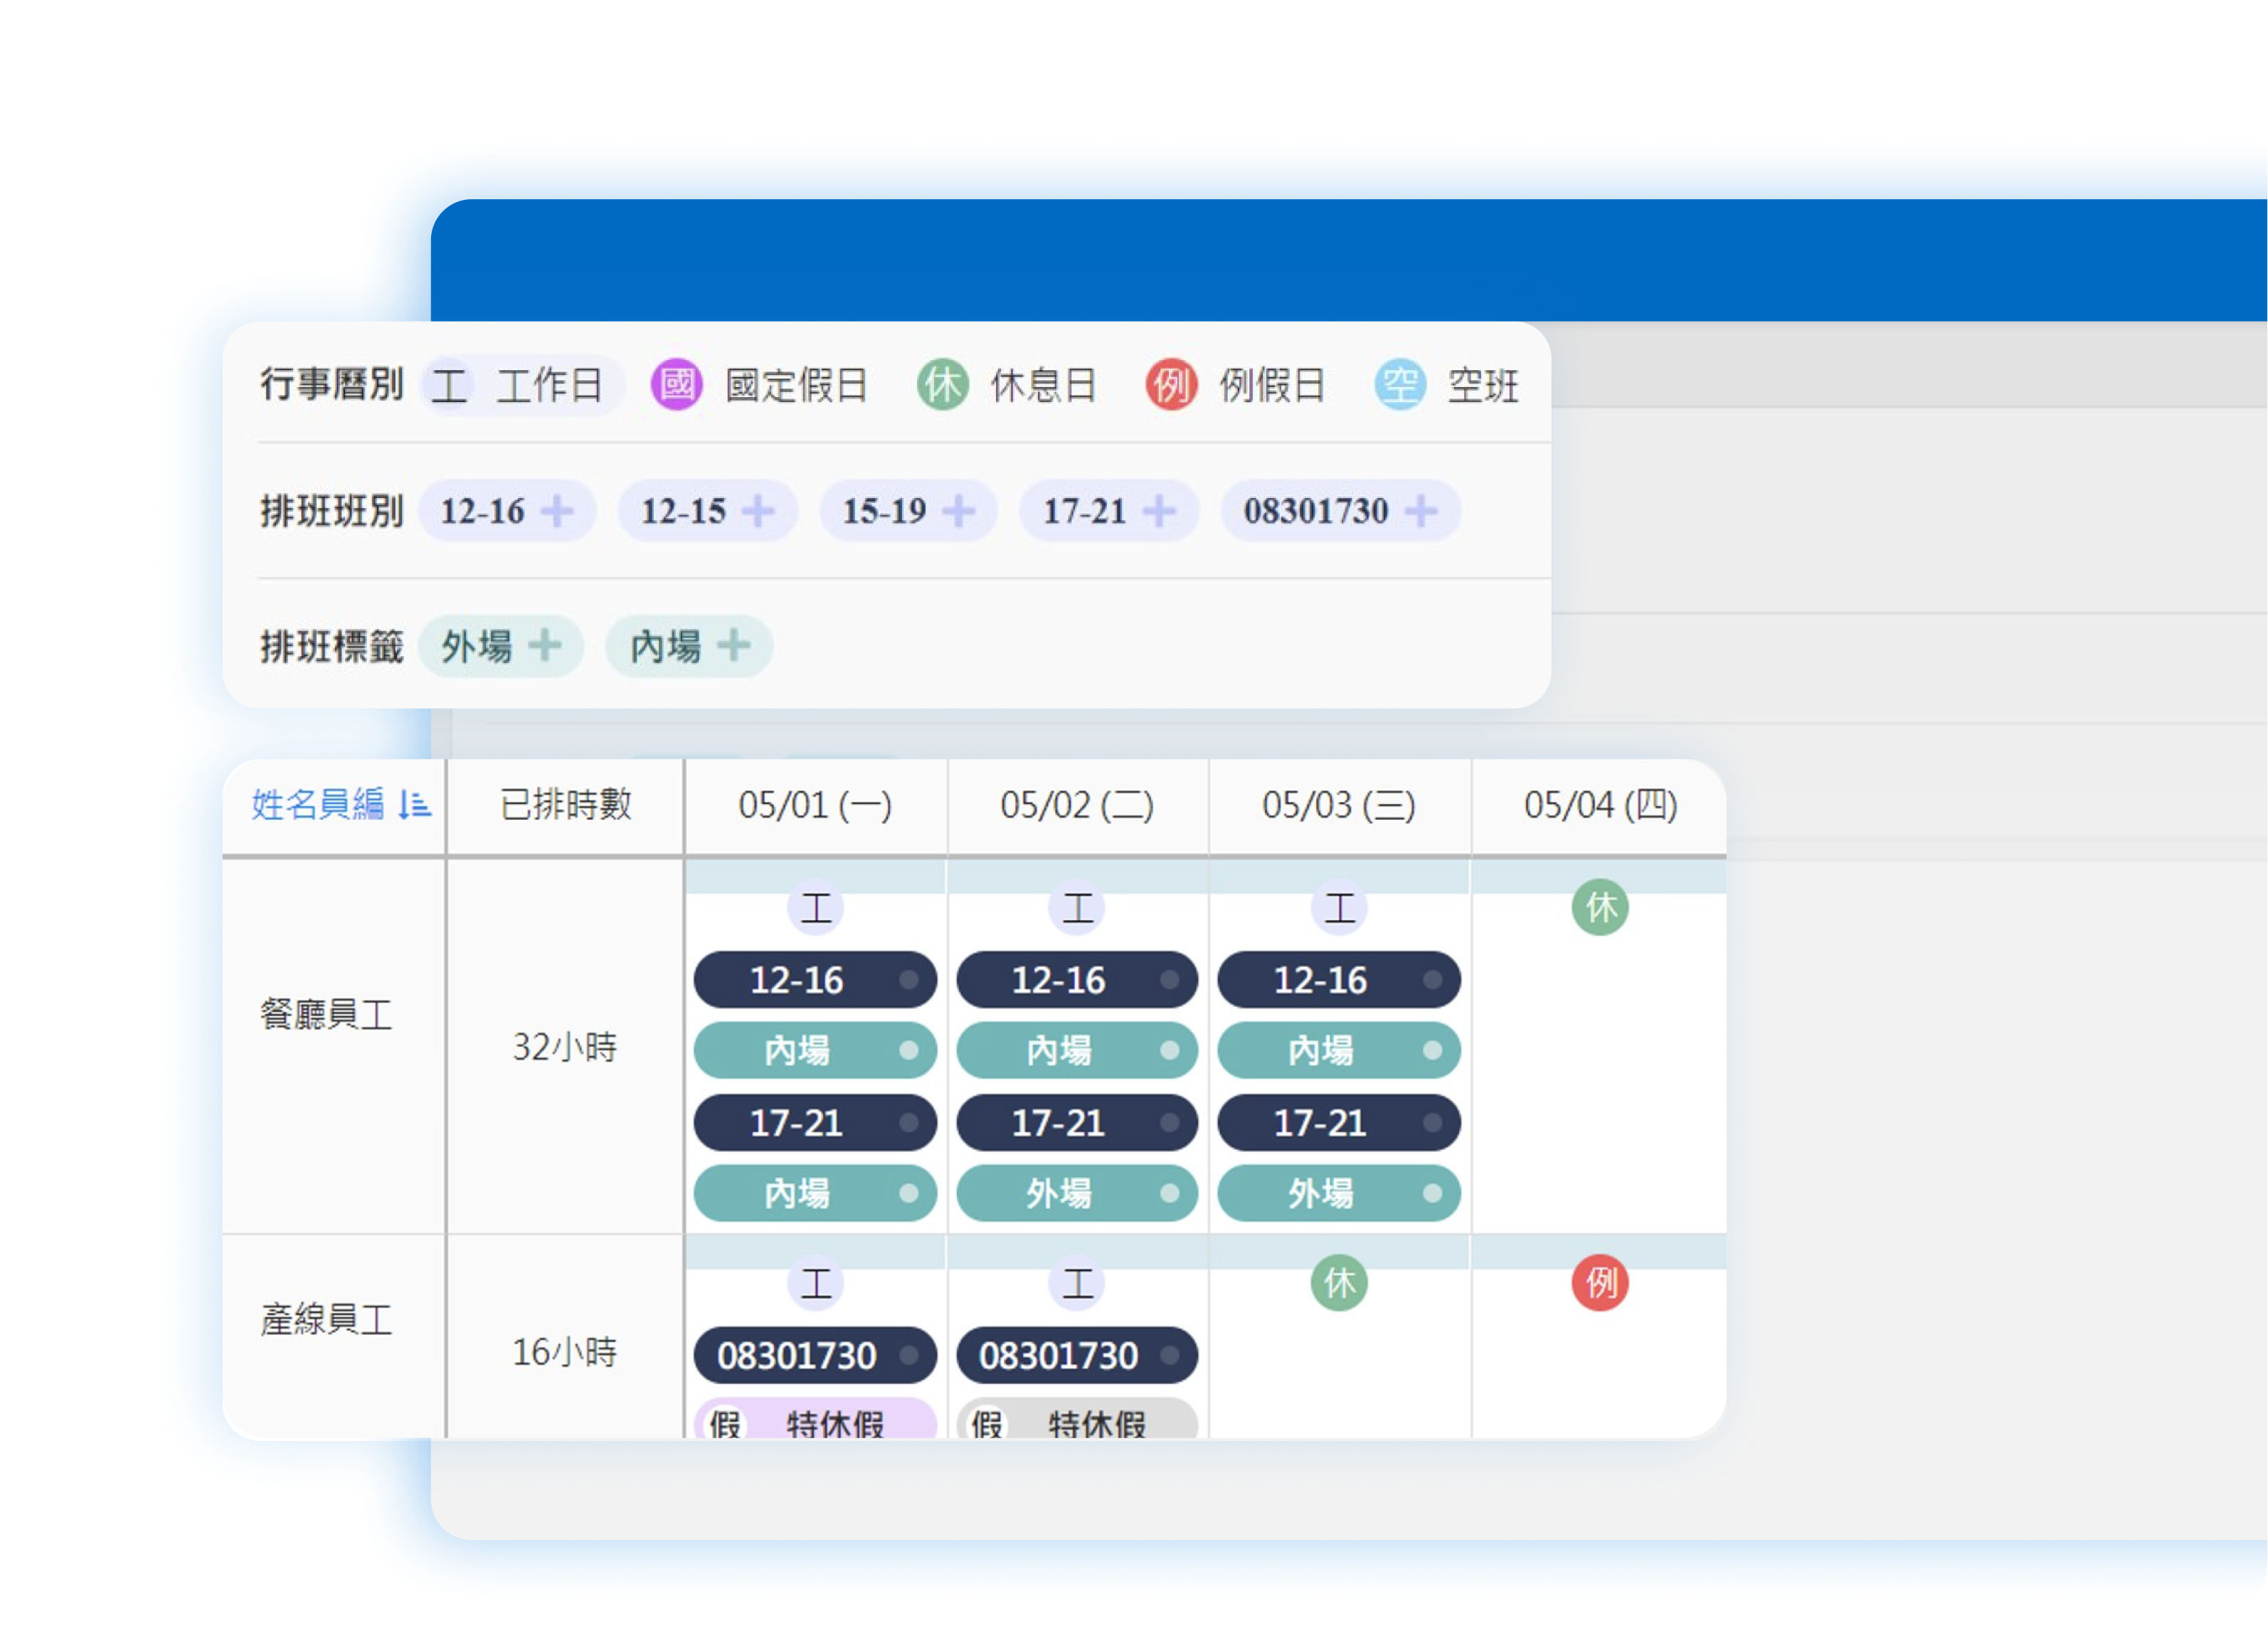The height and width of the screenshot is (1631, 2268).
Task: Add the 15-19 shift via plus icon
Action: tap(958, 511)
